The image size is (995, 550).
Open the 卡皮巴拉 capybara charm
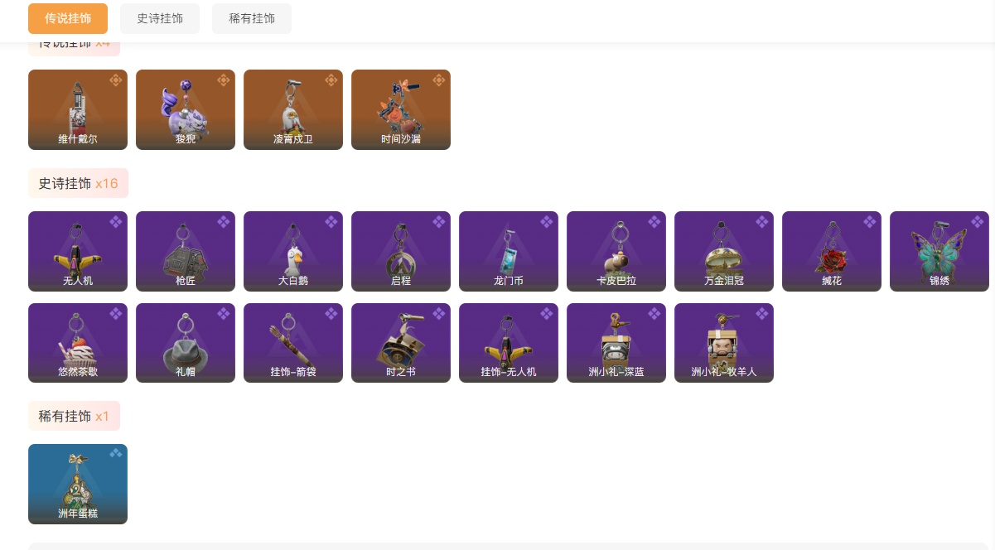tap(616, 251)
